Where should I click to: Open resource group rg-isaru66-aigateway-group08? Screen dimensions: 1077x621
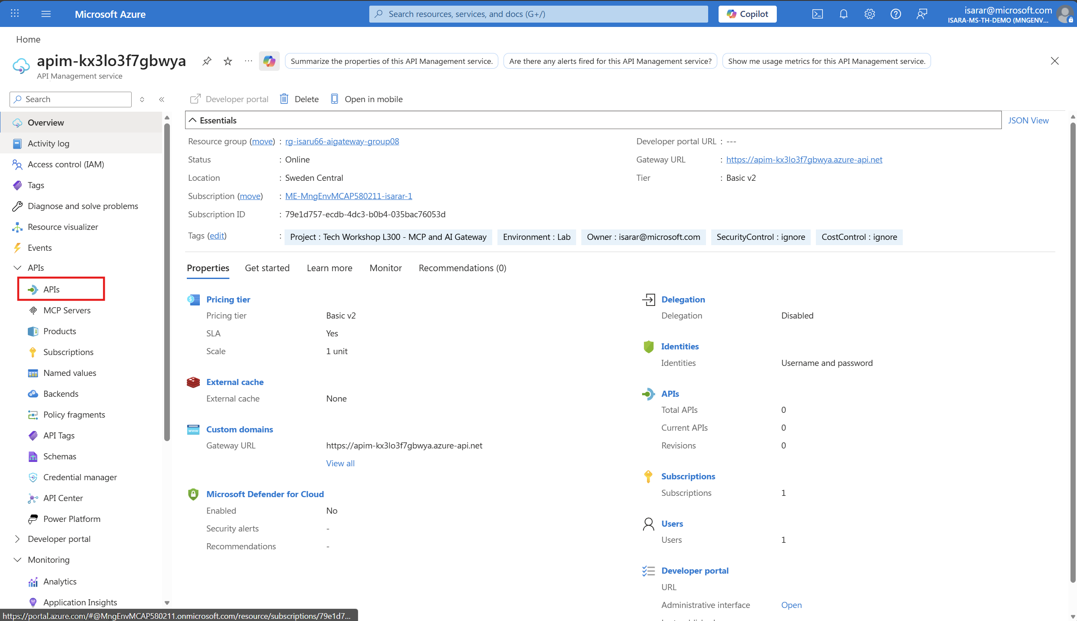[x=342, y=141]
